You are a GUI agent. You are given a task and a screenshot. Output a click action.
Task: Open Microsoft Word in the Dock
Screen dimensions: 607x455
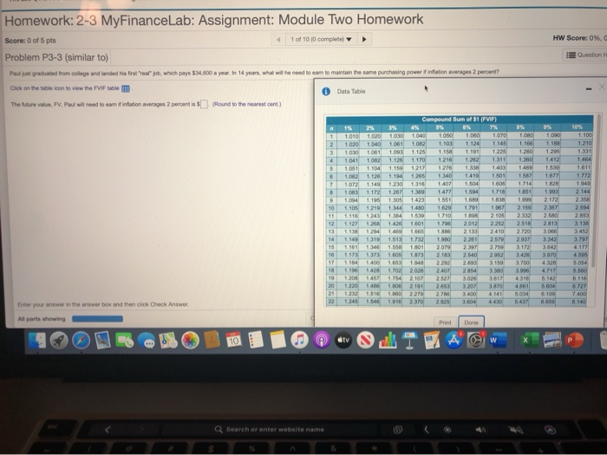(498, 341)
